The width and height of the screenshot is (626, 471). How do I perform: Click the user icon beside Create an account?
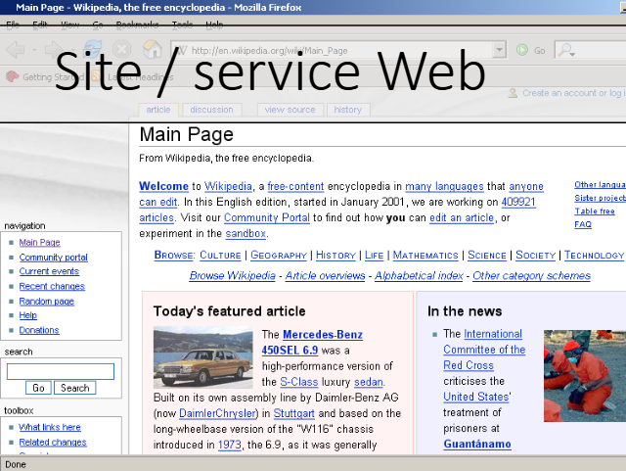click(x=512, y=93)
